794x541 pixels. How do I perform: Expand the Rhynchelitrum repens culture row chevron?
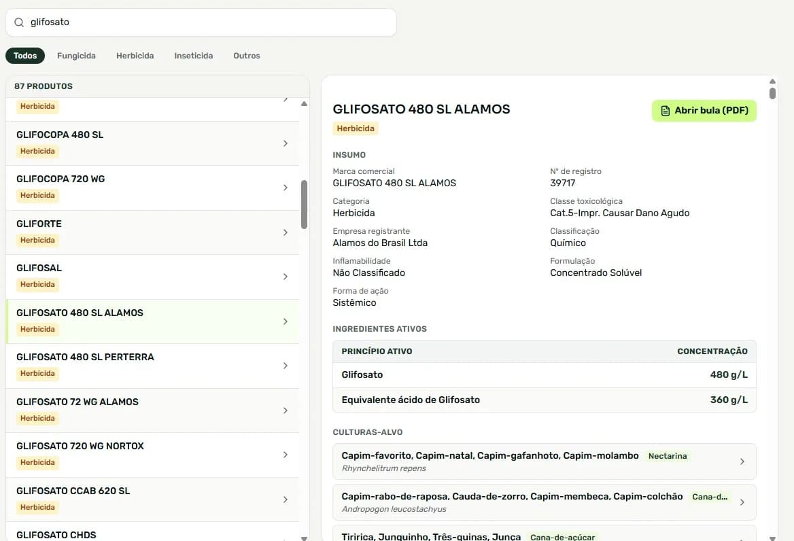[742, 461]
